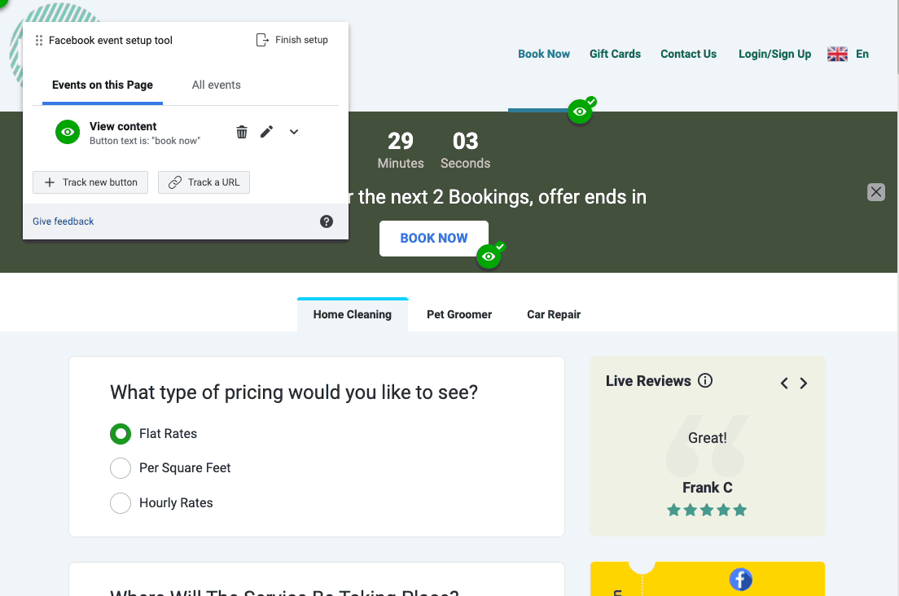Click the Give feedback link
The height and width of the screenshot is (596, 899).
click(64, 221)
